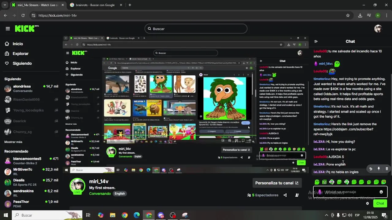
Task: Collapse the chat panel using header icon
Action: 316,41
